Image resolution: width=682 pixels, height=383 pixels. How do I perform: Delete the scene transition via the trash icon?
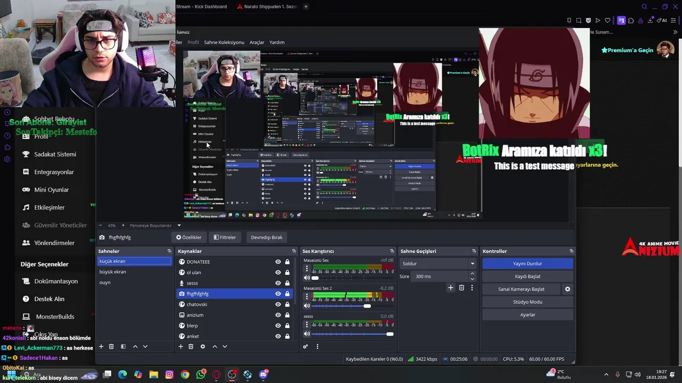(461, 288)
